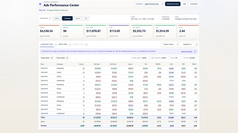This screenshot has height=133, width=238.
Task: Click Scaling campaign in 2026-06-02 row
Action: (59, 89)
